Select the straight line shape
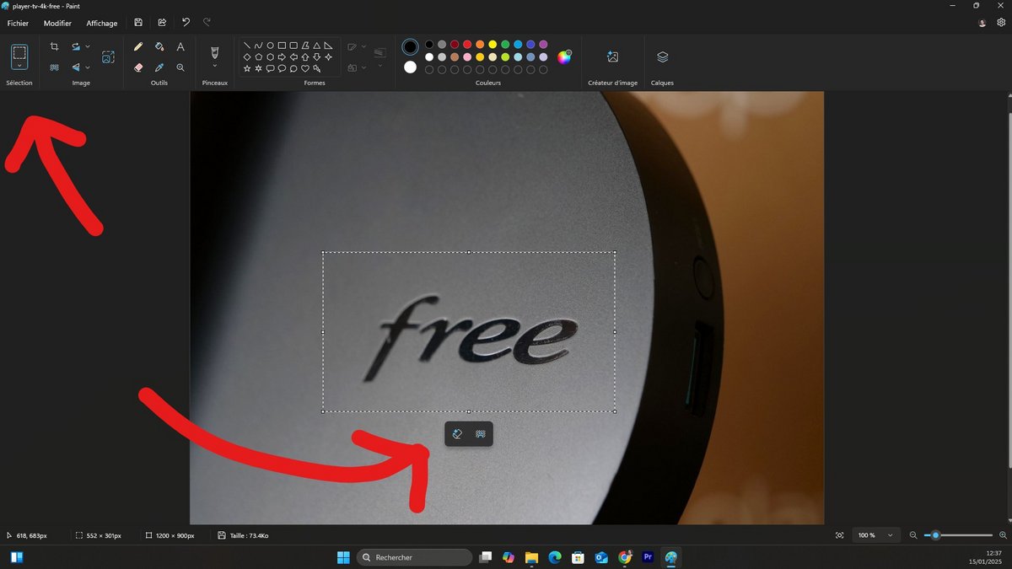 247,46
